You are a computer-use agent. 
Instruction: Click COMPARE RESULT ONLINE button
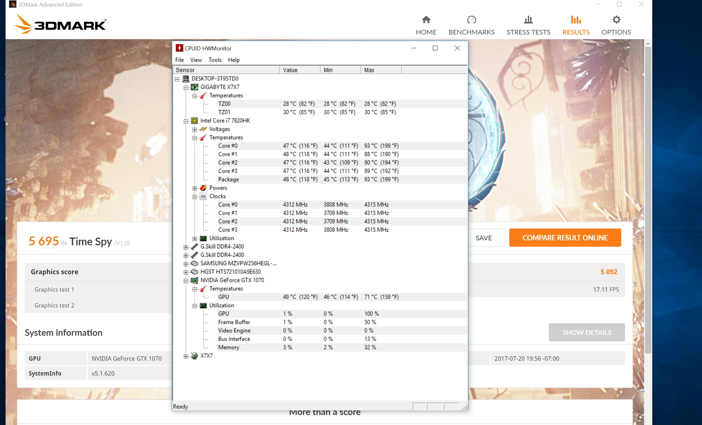(565, 238)
